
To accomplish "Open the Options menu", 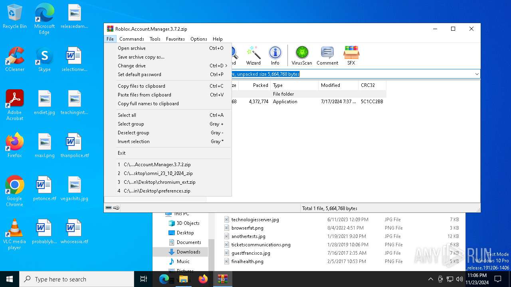I will 198,39.
